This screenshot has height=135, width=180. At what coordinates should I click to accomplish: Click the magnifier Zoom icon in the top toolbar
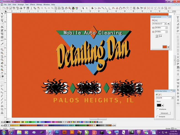70,8
